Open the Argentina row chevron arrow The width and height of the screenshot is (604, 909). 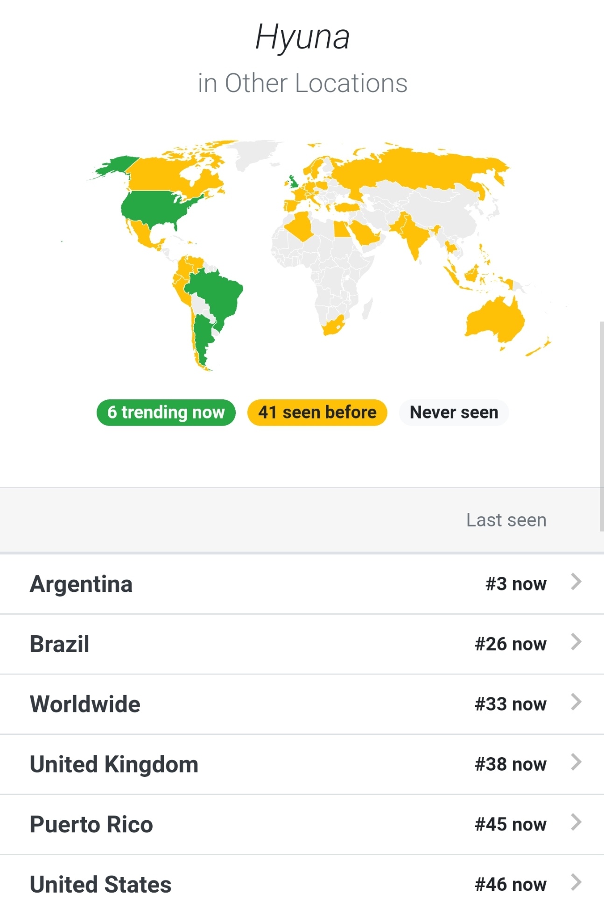pos(576,582)
